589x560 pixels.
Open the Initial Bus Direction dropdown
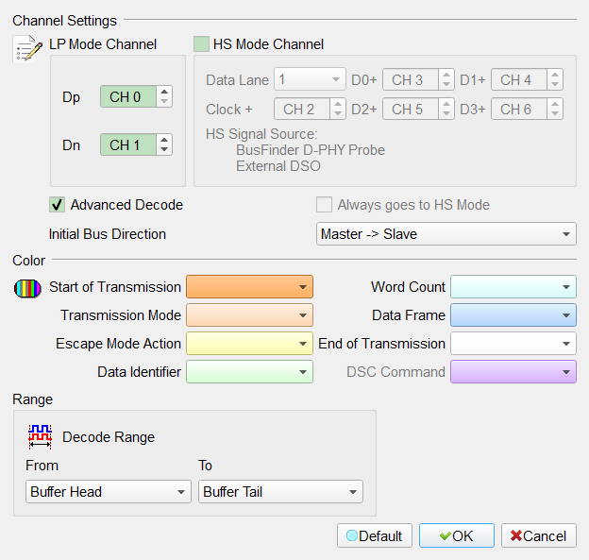click(446, 234)
